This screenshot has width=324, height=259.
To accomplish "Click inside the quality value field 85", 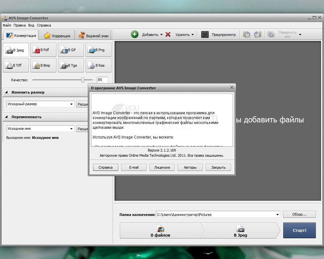I will point(102,80).
